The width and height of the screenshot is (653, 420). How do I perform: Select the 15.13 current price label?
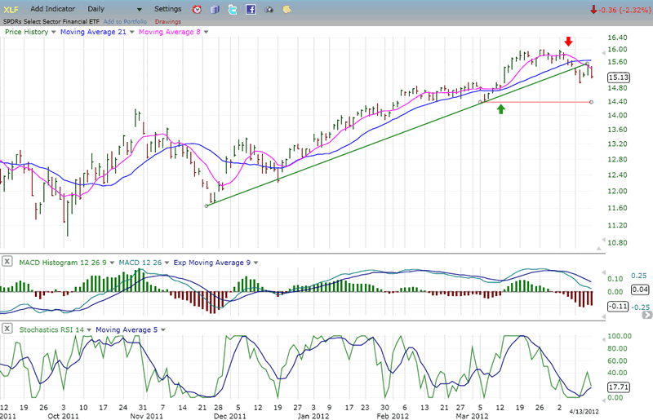click(x=619, y=77)
